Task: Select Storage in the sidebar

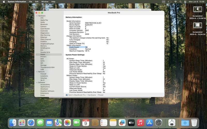Action: [43, 65]
